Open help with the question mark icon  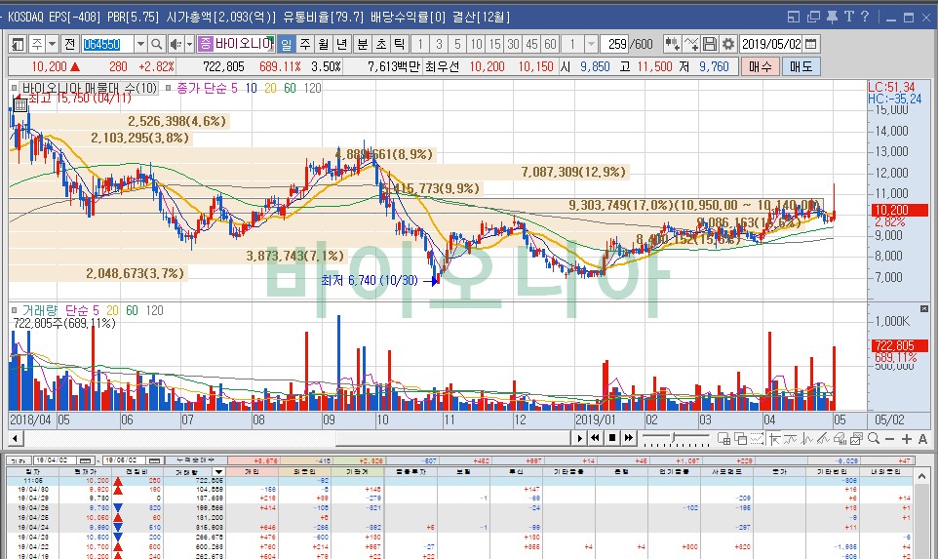click(865, 17)
